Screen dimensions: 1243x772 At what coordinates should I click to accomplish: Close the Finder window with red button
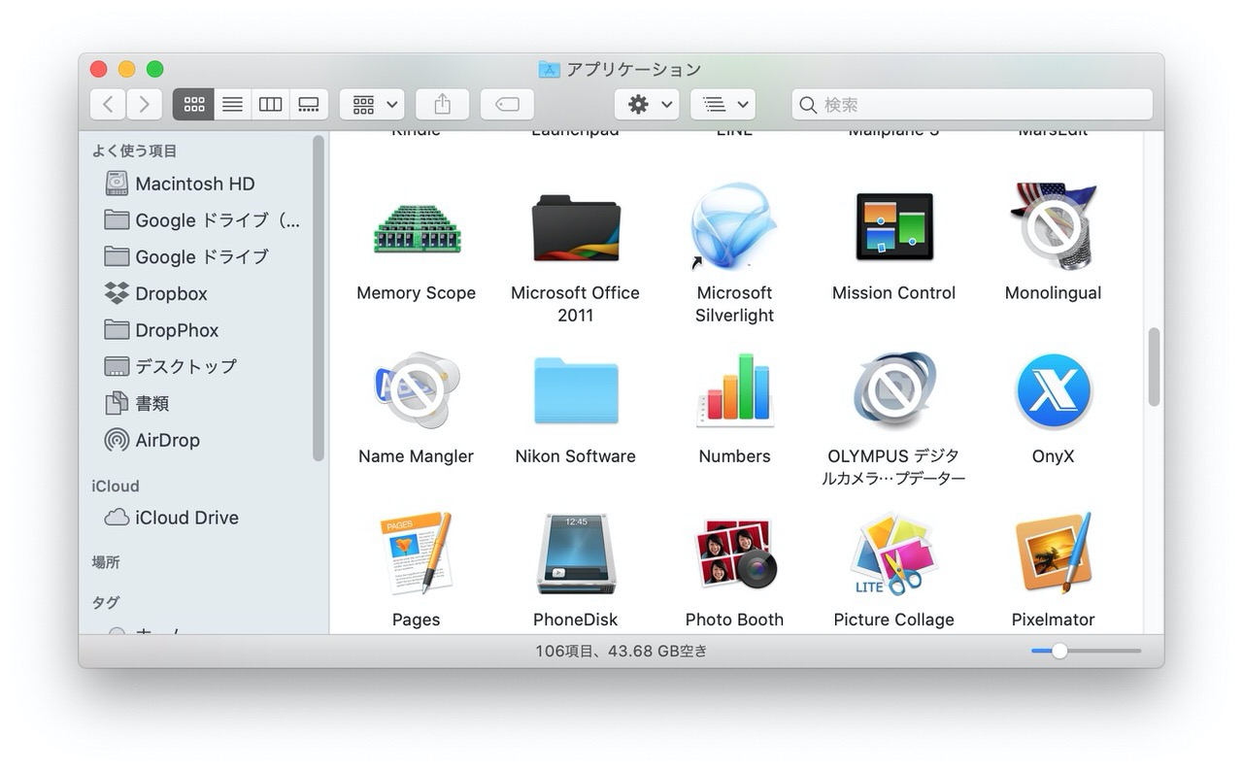click(x=98, y=69)
